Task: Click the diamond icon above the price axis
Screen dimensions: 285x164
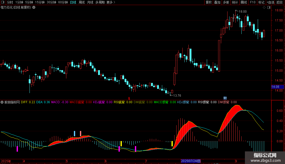Action: click(x=264, y=8)
